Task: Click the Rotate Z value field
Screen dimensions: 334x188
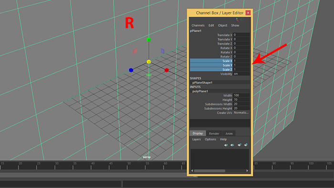Action: click(241, 56)
